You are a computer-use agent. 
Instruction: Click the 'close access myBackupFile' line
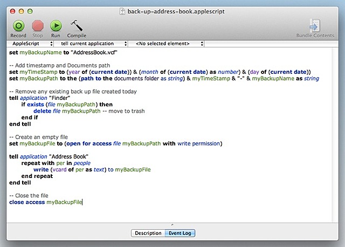point(46,202)
